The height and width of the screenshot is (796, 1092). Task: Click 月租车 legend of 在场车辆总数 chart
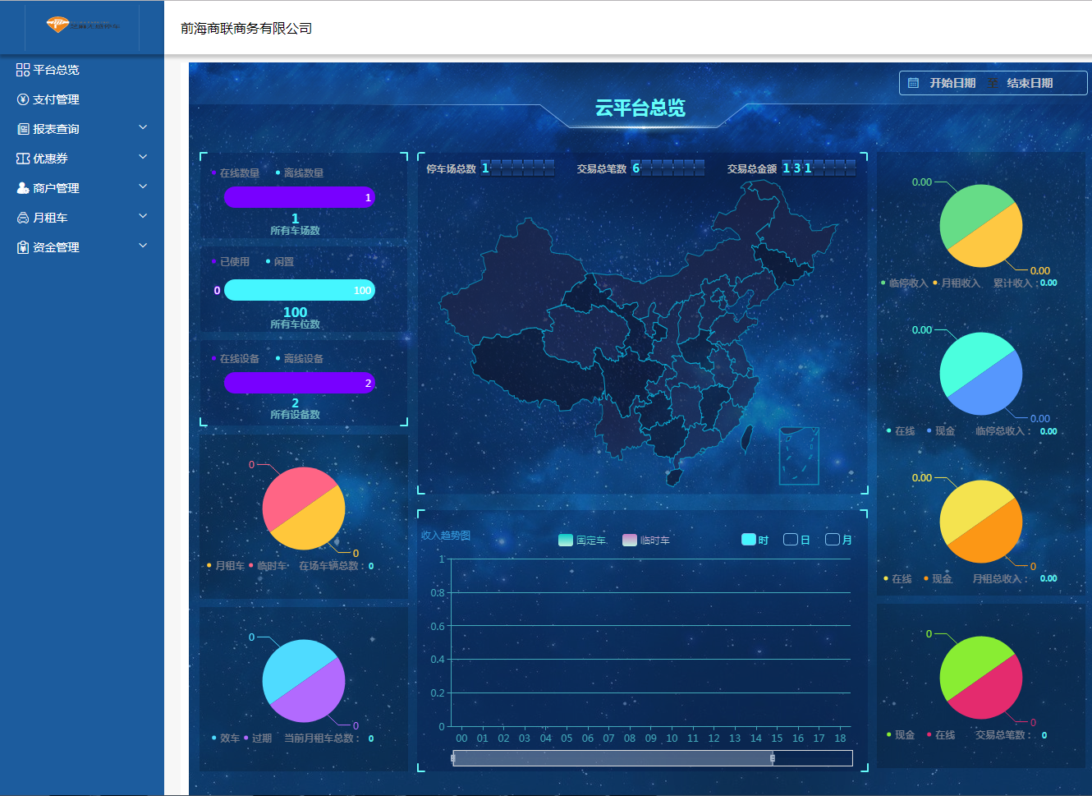tap(226, 566)
